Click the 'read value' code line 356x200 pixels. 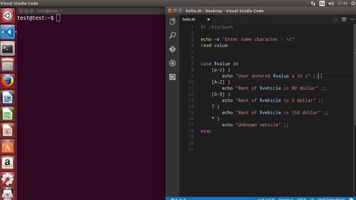pyautogui.click(x=214, y=46)
